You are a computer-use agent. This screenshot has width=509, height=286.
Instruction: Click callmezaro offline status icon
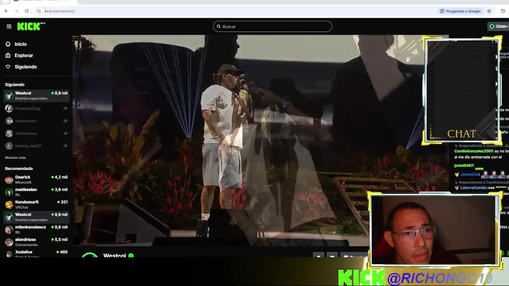pos(65,121)
